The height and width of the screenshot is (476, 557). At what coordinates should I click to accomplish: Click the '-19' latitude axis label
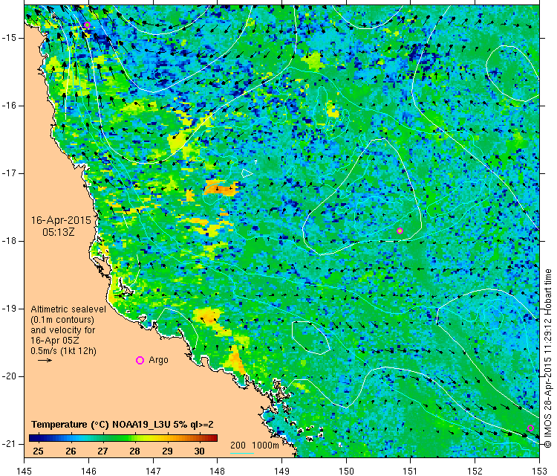8,309
